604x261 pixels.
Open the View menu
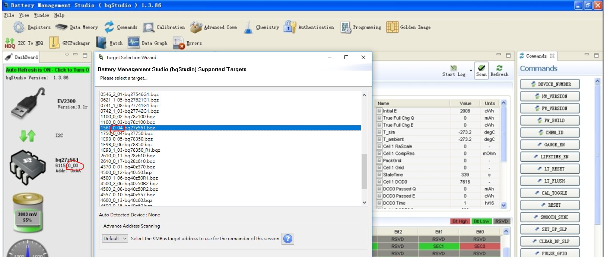24,15
